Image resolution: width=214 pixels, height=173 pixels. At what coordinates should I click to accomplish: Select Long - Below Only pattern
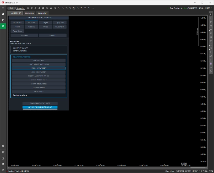(39, 72)
